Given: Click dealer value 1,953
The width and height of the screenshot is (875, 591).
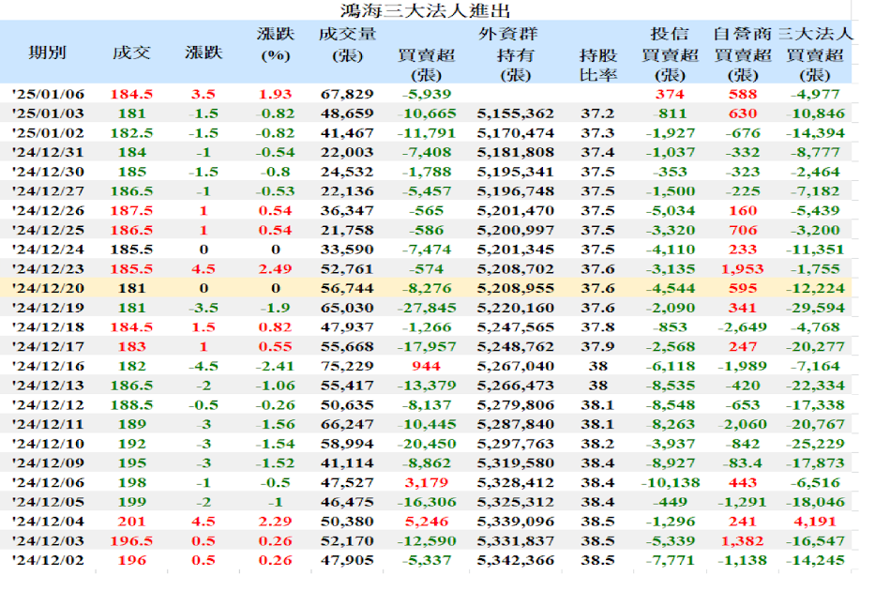Looking at the screenshot, I should [x=743, y=269].
